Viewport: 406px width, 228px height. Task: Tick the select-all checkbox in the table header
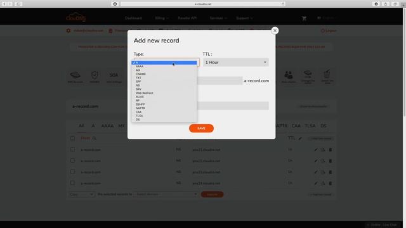click(72, 138)
